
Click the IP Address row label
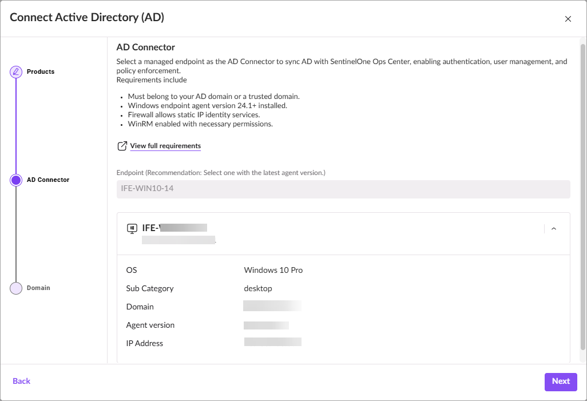(145, 343)
